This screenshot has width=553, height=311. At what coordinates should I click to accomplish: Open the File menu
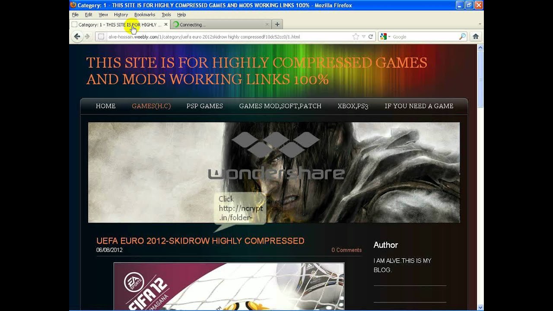pyautogui.click(x=75, y=15)
